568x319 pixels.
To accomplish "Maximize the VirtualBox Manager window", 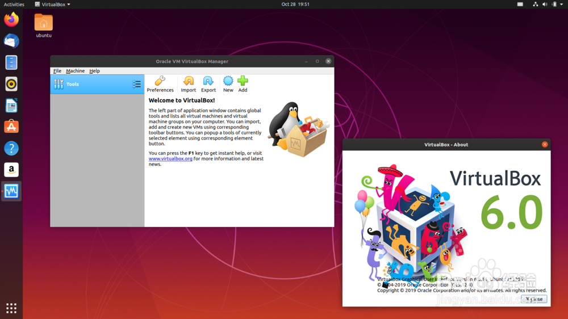I will click(318, 61).
